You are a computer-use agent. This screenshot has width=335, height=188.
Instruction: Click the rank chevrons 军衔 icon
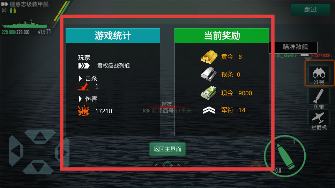pos(209,110)
